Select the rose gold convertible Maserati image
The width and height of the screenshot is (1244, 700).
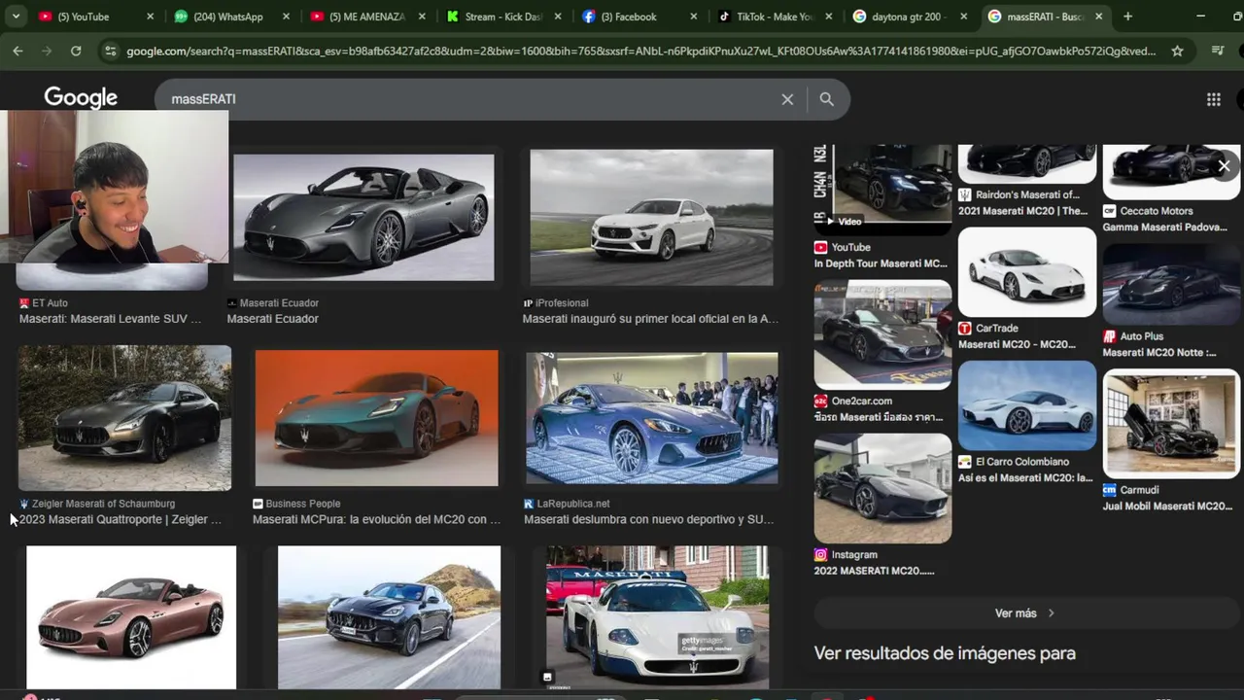[x=131, y=617]
